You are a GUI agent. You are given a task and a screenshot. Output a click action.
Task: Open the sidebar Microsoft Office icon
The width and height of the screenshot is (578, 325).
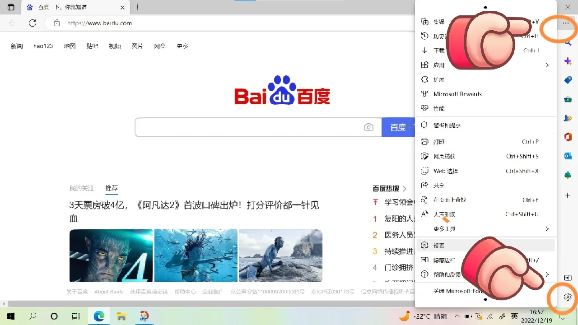(x=568, y=137)
